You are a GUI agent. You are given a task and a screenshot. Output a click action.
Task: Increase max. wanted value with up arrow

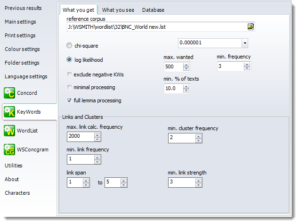coord(186,64)
